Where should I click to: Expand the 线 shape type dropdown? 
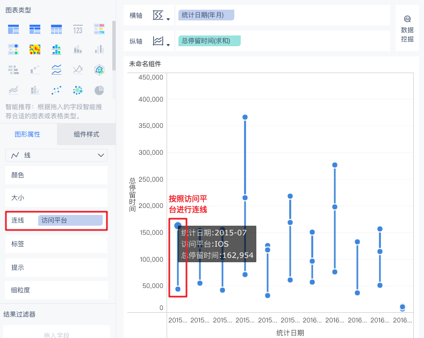click(x=56, y=155)
